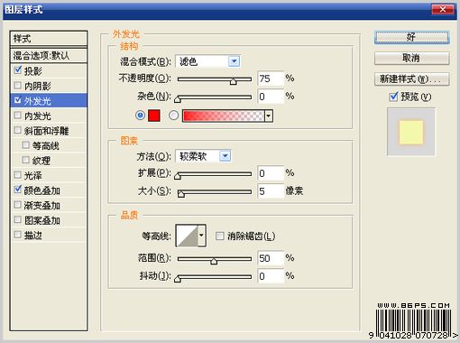Select the 内发光 row label
The image size is (460, 343).
click(x=38, y=116)
